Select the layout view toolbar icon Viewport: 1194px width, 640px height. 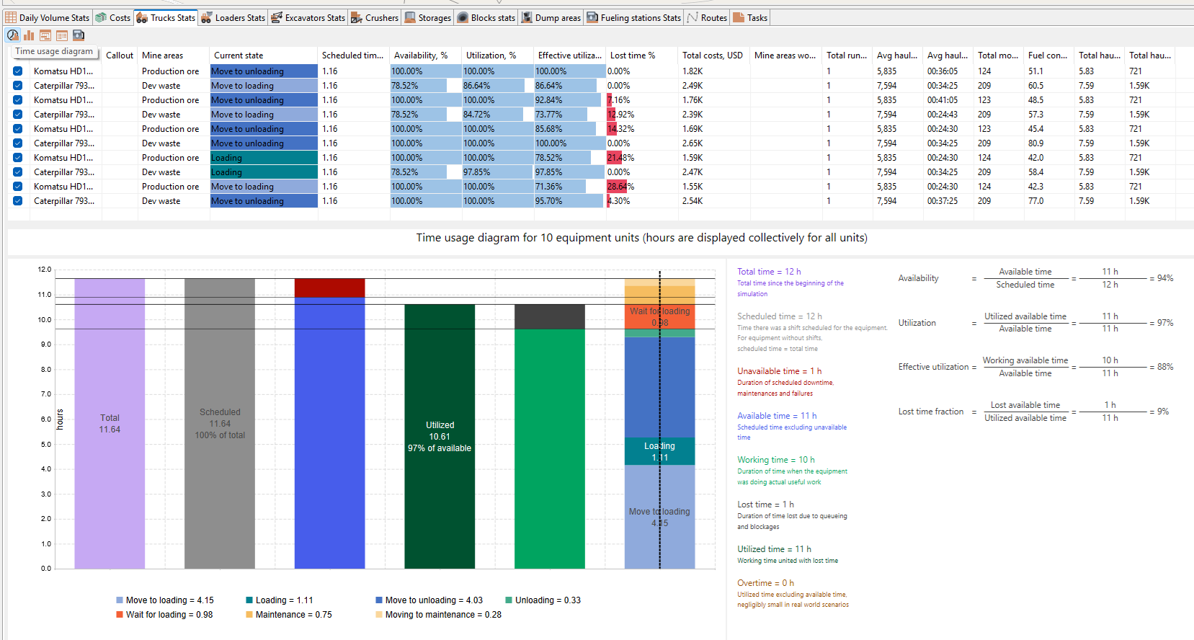[x=45, y=35]
